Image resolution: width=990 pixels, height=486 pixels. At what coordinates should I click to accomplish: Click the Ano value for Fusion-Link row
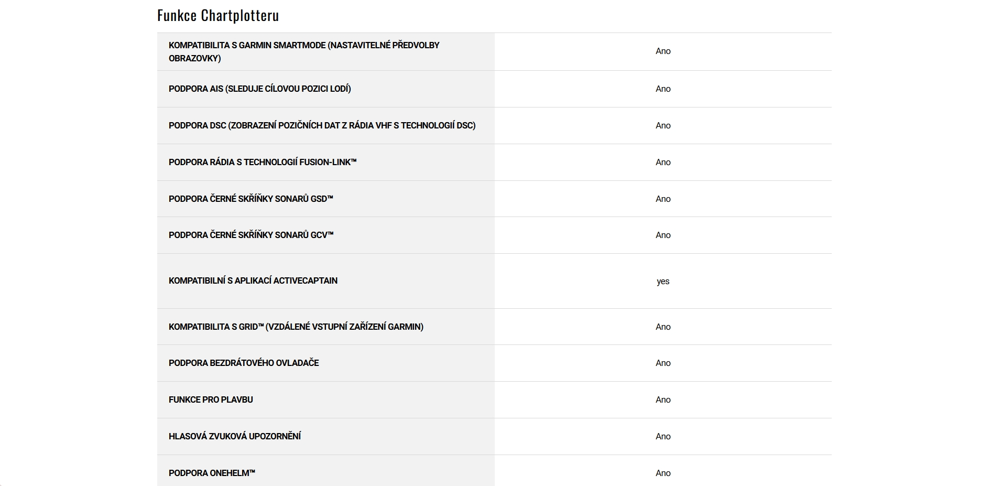[x=663, y=162]
